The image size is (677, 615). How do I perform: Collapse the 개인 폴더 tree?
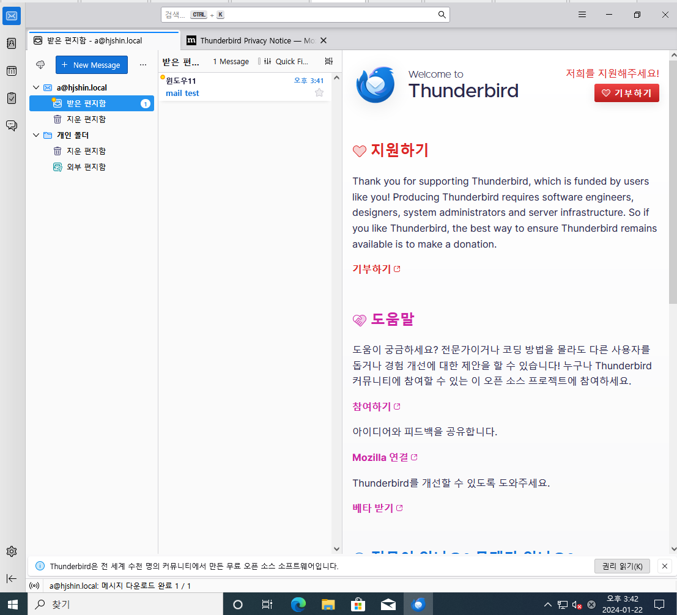point(36,135)
